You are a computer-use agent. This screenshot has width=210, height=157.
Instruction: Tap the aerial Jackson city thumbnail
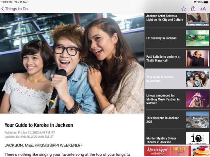pyautogui.click(x=198, y=120)
